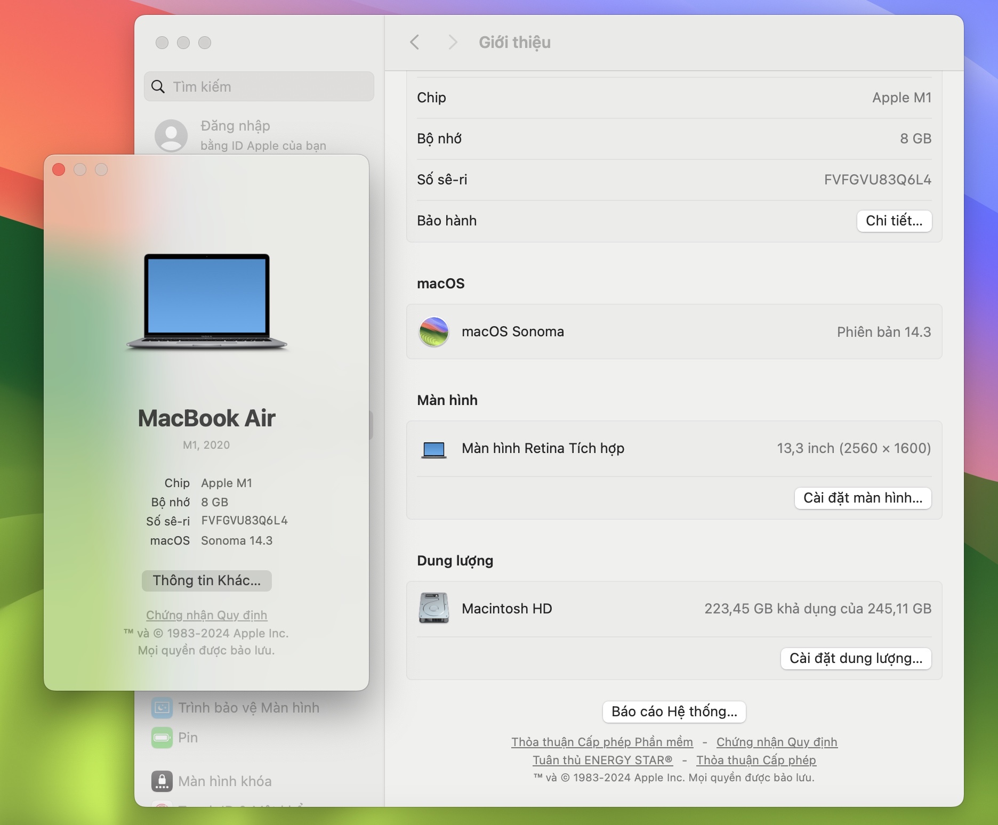Open Thỏa thuận Cấp phép Phần mềm link
Screen dimensions: 998x825
[602, 742]
